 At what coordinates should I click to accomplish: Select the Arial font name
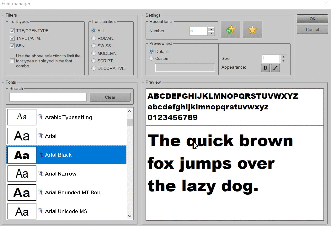(x=51, y=136)
